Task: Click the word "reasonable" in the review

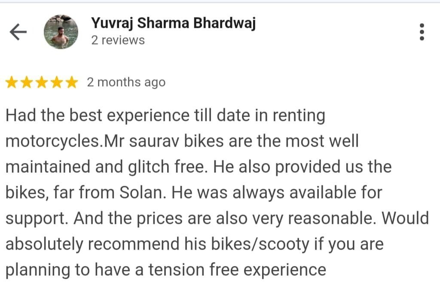Action: [332, 218]
